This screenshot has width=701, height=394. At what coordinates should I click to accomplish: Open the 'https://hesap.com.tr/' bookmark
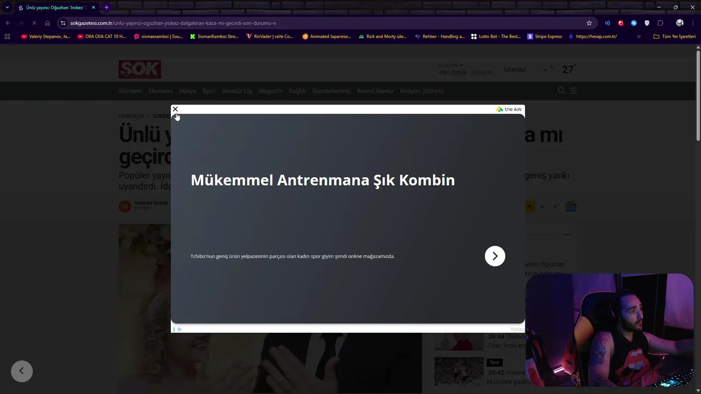click(x=593, y=37)
